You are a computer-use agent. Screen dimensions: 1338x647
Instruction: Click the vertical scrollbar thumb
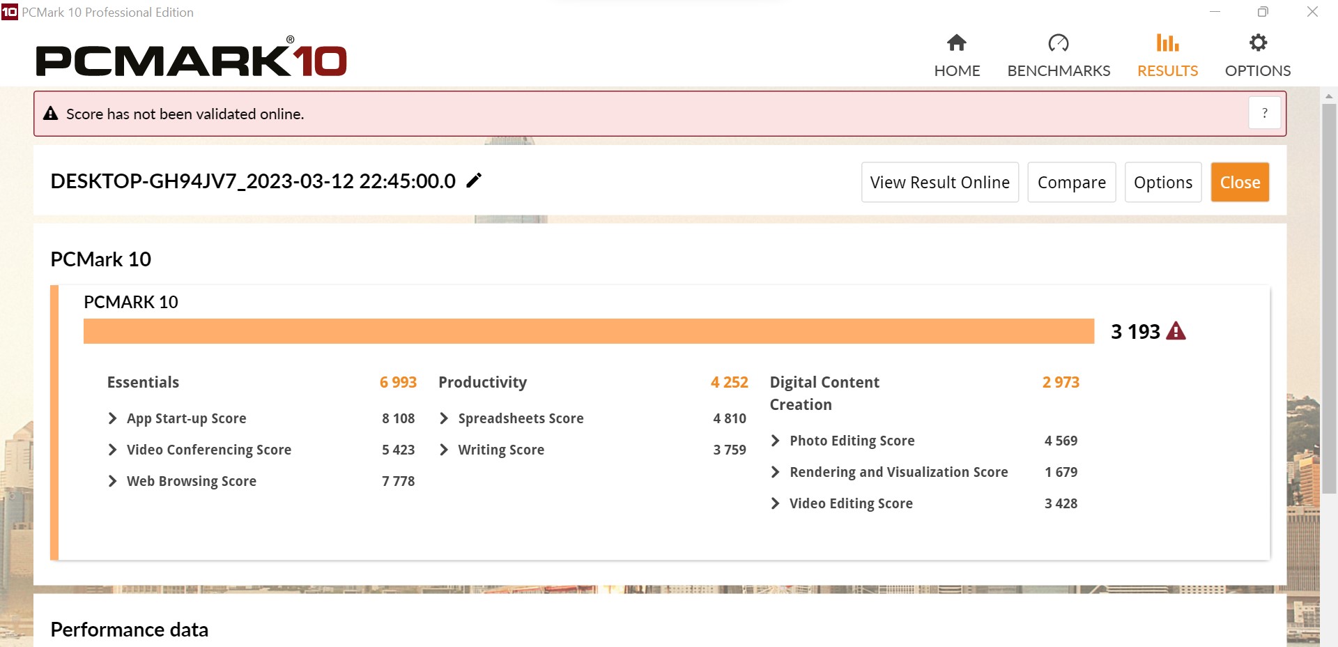click(x=1329, y=298)
